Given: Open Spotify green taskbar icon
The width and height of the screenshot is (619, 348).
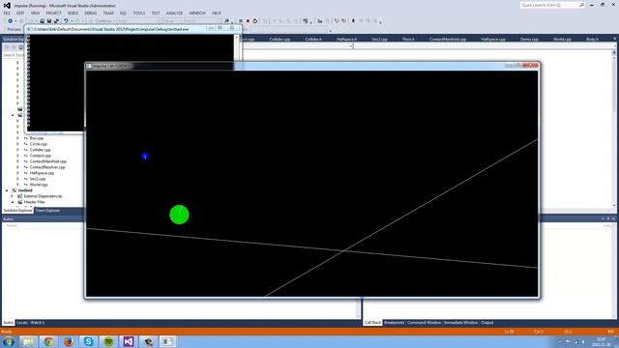Looking at the screenshot, I should tap(108, 341).
